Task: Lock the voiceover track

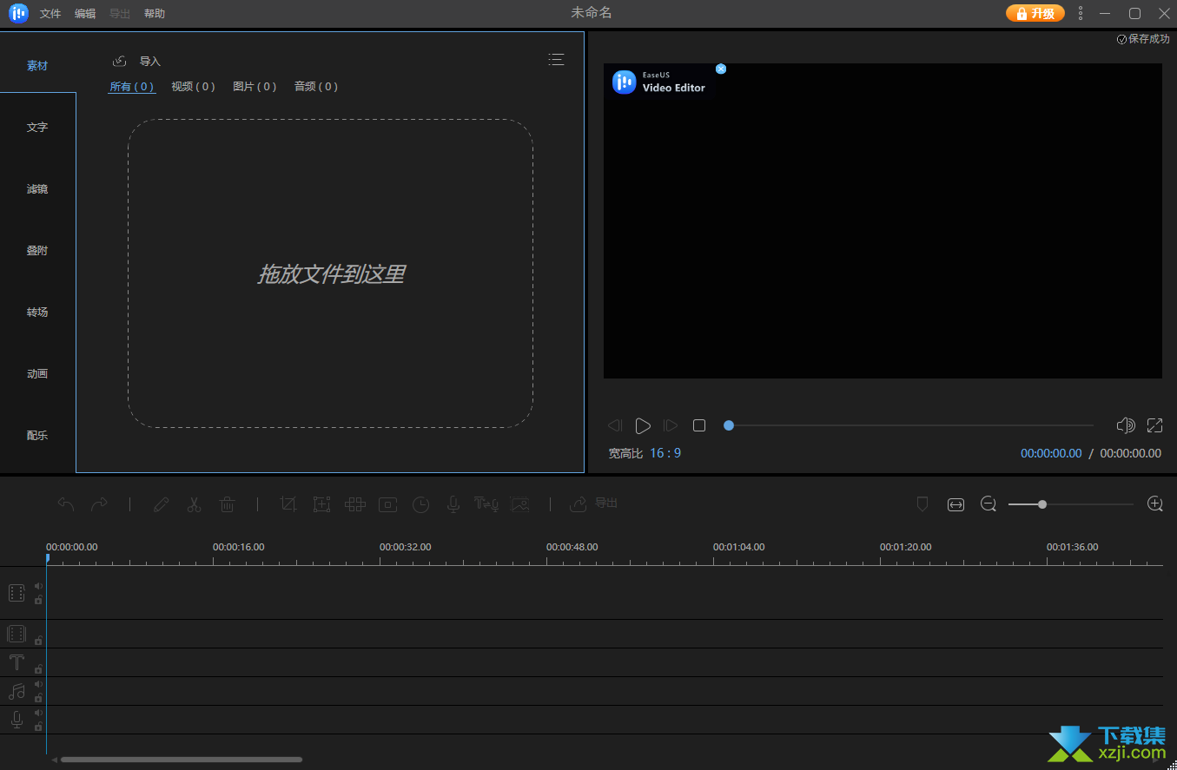Action: pos(38,727)
